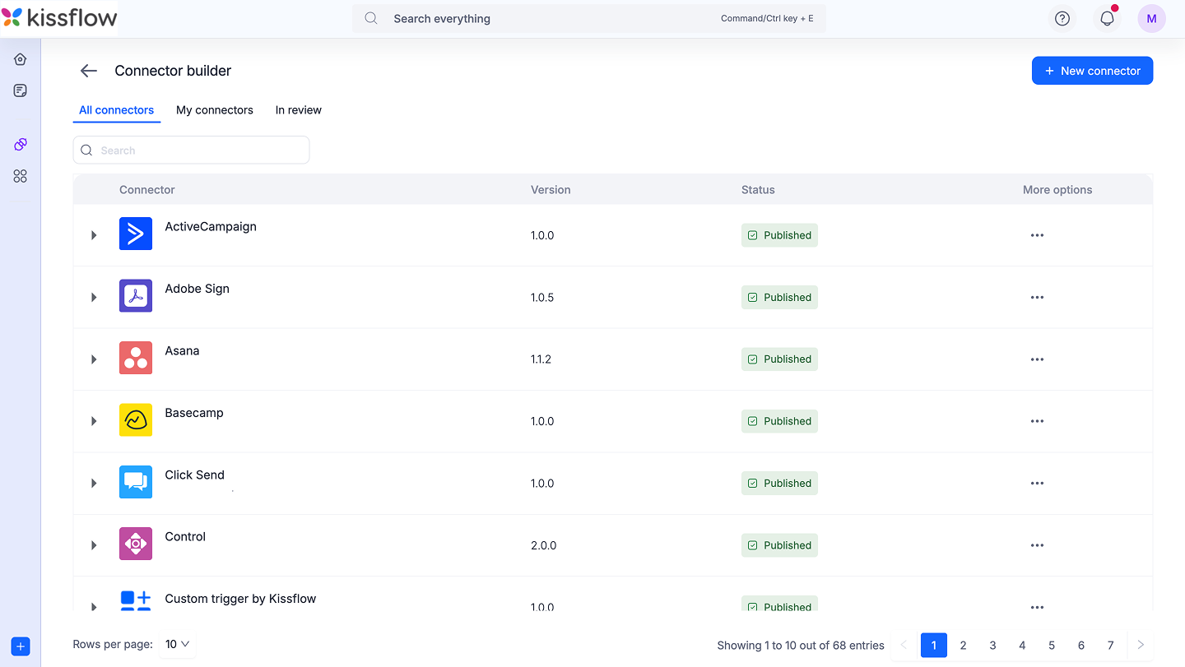Screen dimensions: 1185x667
Task: Open the Rows per page dropdown
Action: [x=178, y=645]
